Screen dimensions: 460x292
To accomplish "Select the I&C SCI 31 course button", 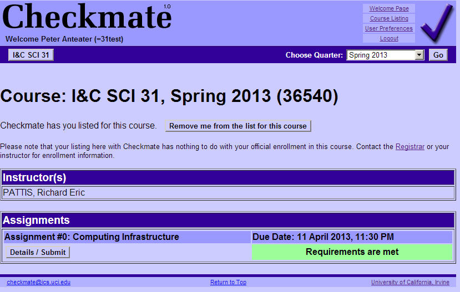I will (x=31, y=55).
